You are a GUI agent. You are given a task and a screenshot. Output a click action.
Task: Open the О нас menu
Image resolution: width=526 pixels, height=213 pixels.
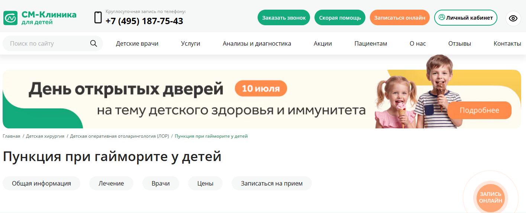coord(418,43)
